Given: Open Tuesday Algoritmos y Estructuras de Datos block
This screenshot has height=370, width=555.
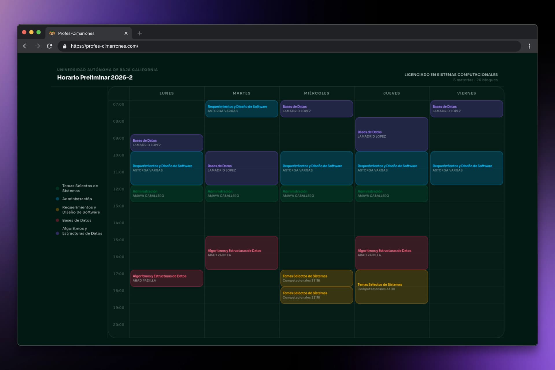Looking at the screenshot, I should tap(242, 253).
